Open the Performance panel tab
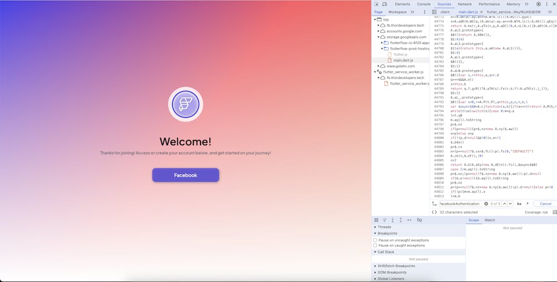Image resolution: width=557 pixels, height=282 pixels. [x=489, y=4]
